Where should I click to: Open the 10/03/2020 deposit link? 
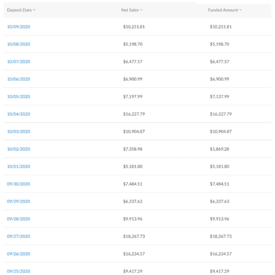click(x=19, y=132)
